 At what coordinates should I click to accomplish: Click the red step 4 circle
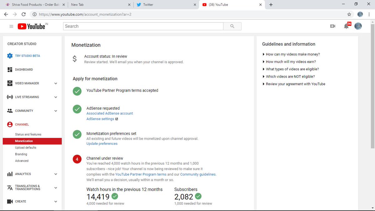point(77,159)
